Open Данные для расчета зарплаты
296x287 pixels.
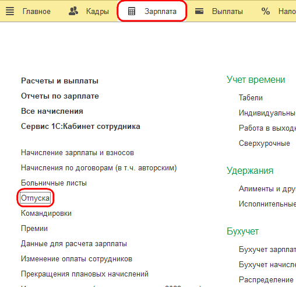click(x=74, y=244)
